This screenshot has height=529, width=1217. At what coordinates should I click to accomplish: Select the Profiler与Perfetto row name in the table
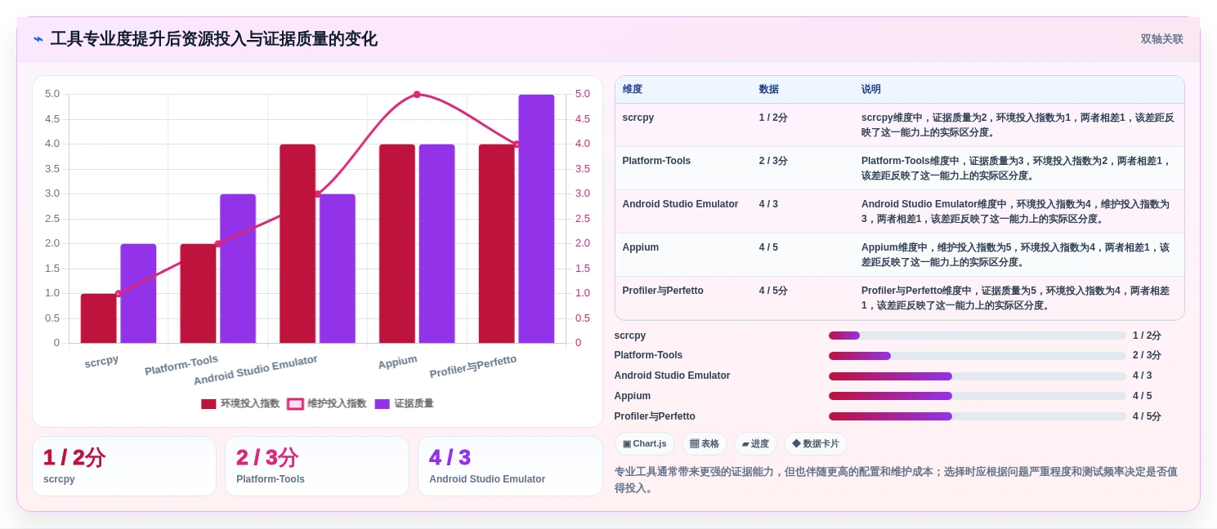[x=663, y=291]
